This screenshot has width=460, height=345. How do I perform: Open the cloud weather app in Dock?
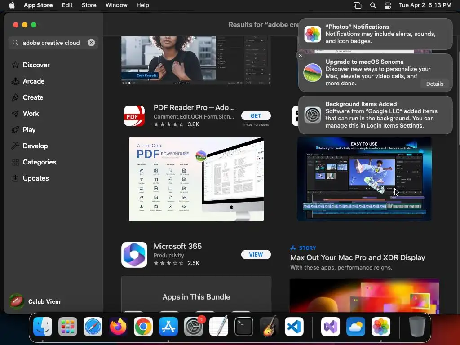pos(356,327)
